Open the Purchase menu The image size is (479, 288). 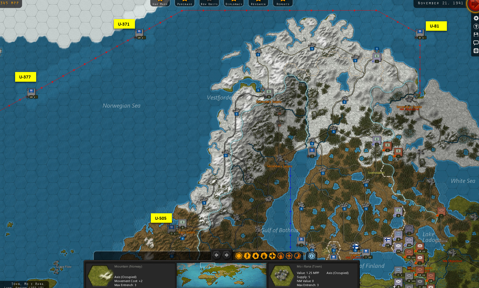pos(185,3)
